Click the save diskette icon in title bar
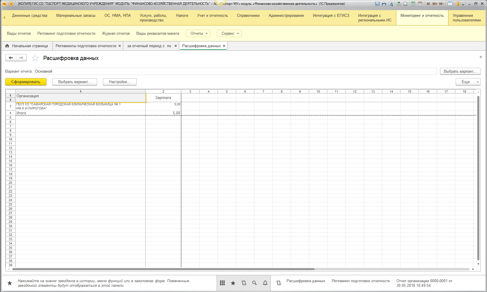Viewport: 487px width, 292px height. click(x=377, y=4)
